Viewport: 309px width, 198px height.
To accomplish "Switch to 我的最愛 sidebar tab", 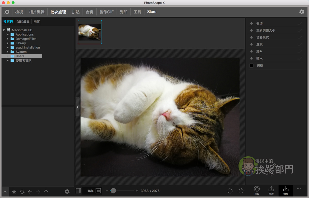I will (23, 22).
